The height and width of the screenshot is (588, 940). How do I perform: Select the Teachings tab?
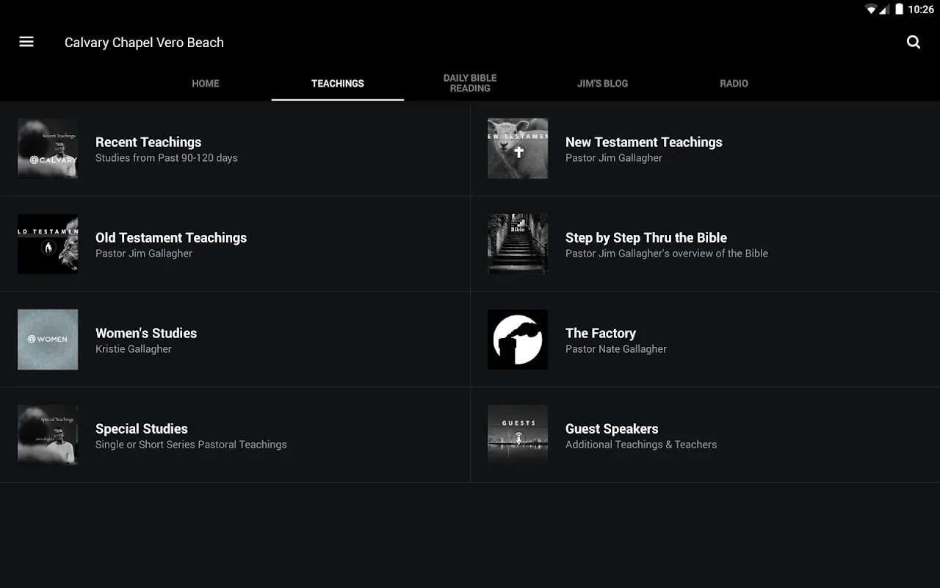[x=338, y=83]
